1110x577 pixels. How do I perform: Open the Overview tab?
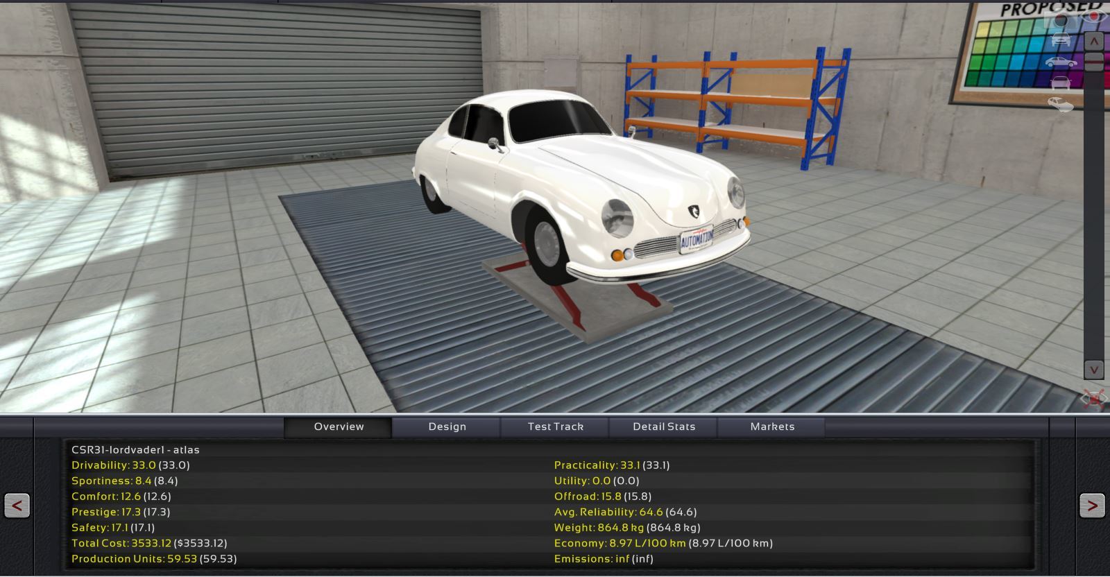pos(339,427)
